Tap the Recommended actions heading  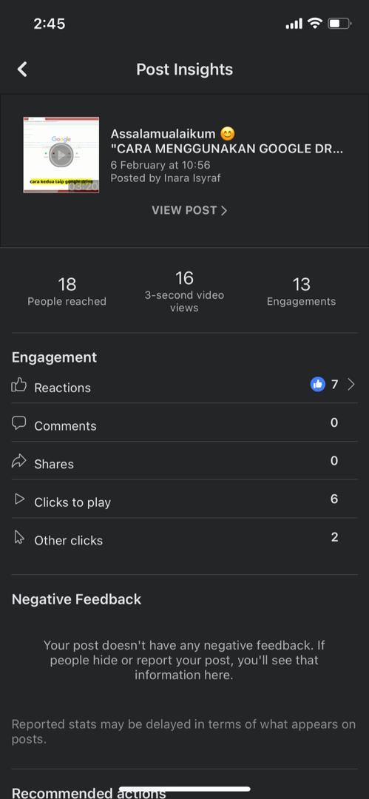coord(89,793)
